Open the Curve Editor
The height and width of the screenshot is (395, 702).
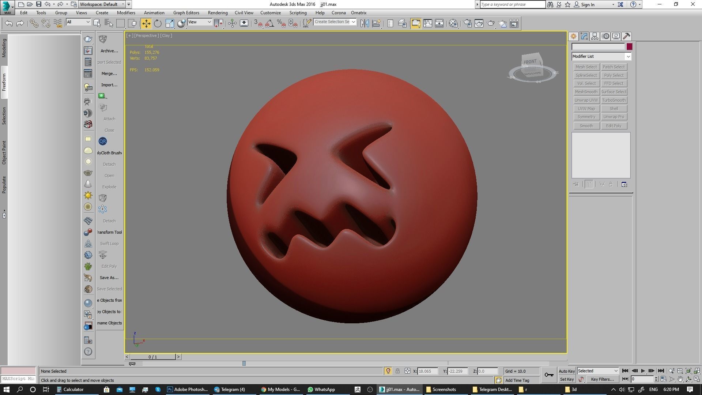click(428, 23)
